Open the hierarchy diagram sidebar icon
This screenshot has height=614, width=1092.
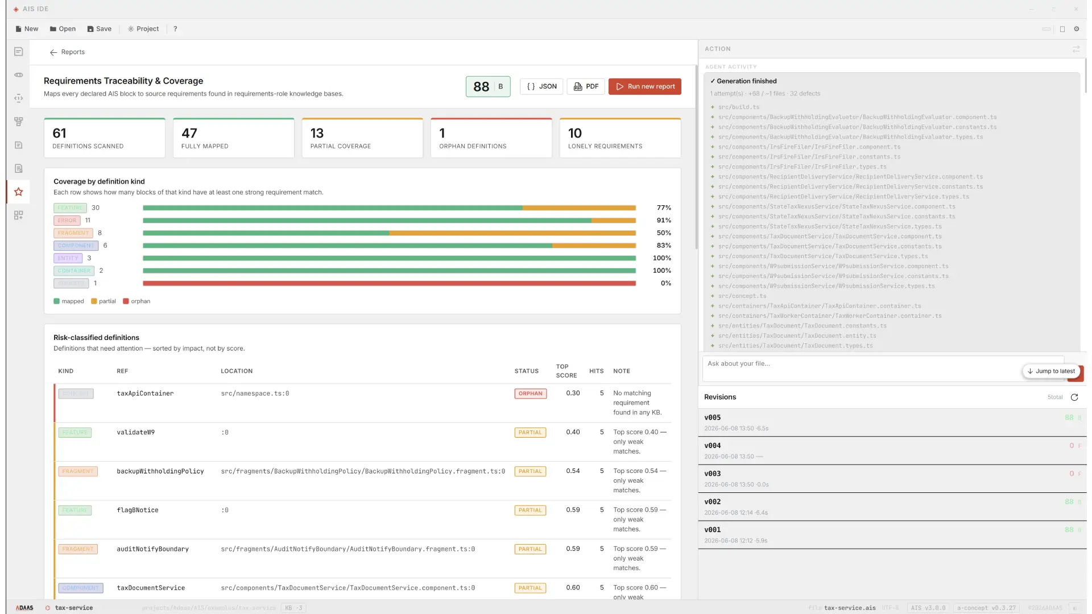click(x=19, y=122)
